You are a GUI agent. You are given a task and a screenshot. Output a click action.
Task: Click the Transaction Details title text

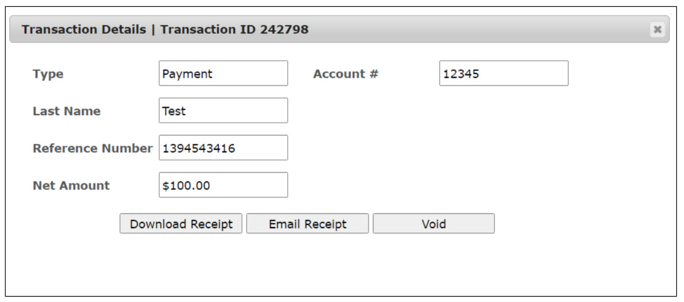point(84,29)
